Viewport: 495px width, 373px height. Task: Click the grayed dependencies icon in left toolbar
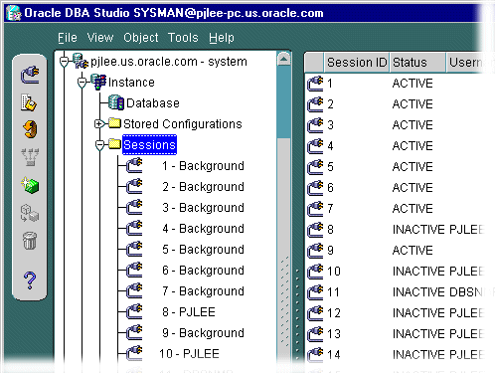coord(30,157)
